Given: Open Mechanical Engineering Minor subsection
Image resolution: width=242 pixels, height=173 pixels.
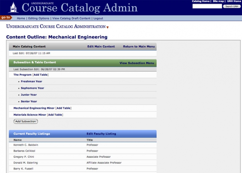Looking at the screenshot, I should point(34,108).
